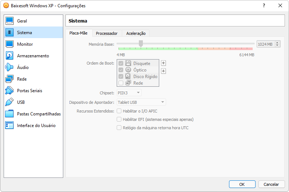Click the Disquete boot order row text
The width and height of the screenshot is (289, 192).
[142, 63]
